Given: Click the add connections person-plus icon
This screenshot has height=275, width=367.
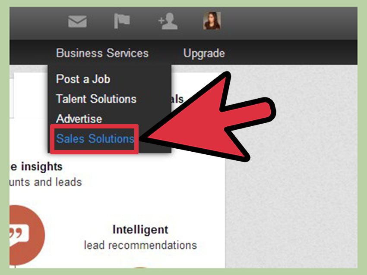Looking at the screenshot, I should (x=168, y=21).
